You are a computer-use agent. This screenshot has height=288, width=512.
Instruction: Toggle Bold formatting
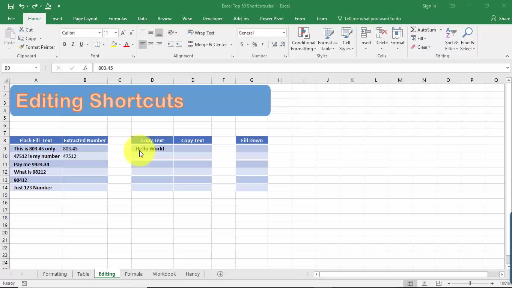click(65, 44)
